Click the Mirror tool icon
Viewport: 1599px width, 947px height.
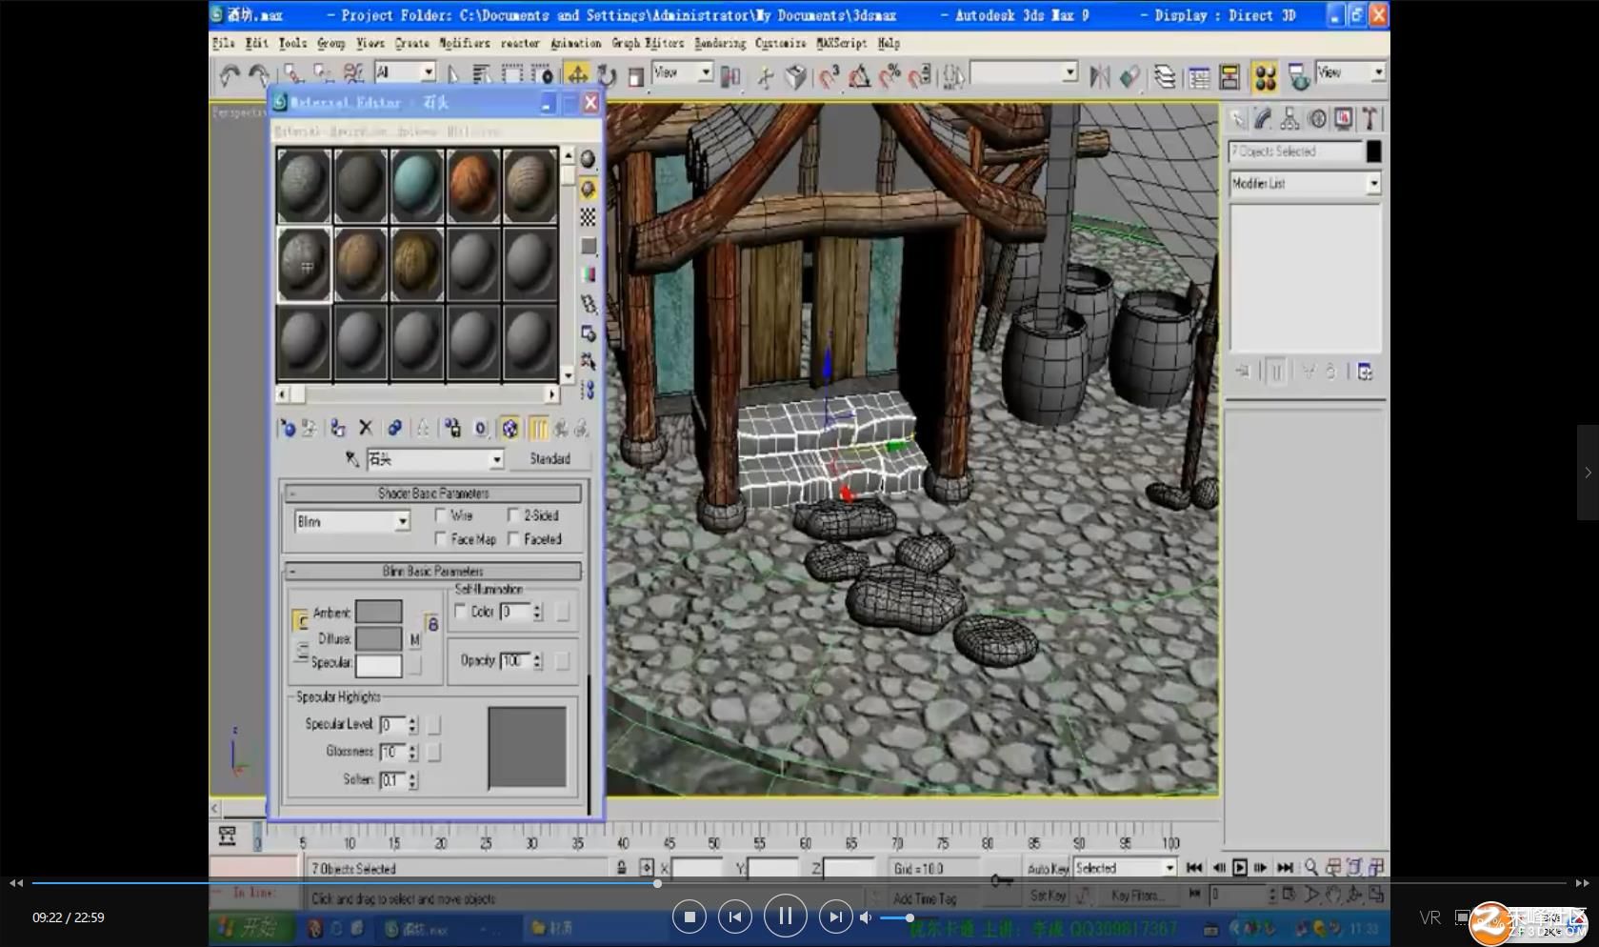click(x=1099, y=76)
